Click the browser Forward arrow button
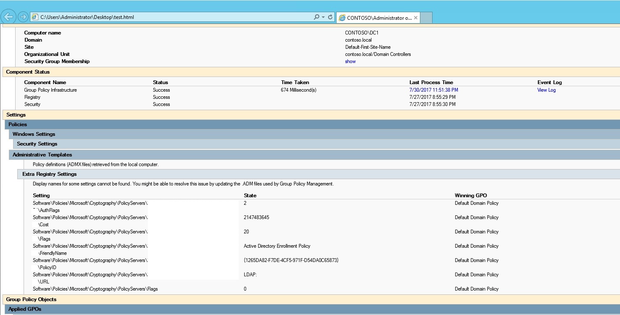The height and width of the screenshot is (315, 620). pos(23,17)
